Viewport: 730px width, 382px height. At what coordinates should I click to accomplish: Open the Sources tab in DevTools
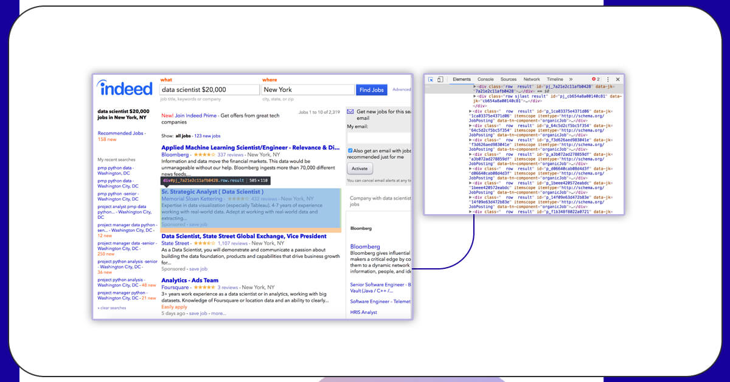point(509,79)
